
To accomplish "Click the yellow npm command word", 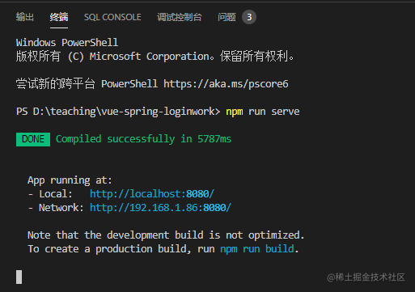I will (235, 112).
